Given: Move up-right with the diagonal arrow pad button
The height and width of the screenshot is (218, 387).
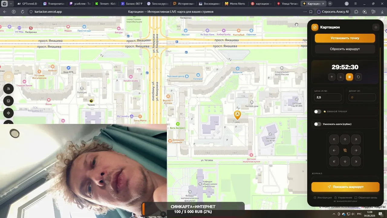Looking at the screenshot, I should tap(356, 140).
